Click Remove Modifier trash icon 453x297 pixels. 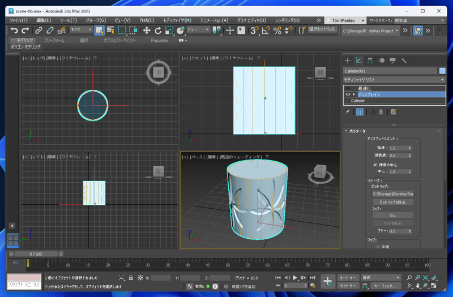(381, 112)
